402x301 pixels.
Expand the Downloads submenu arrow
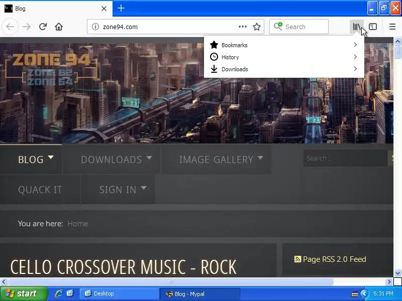click(x=355, y=69)
